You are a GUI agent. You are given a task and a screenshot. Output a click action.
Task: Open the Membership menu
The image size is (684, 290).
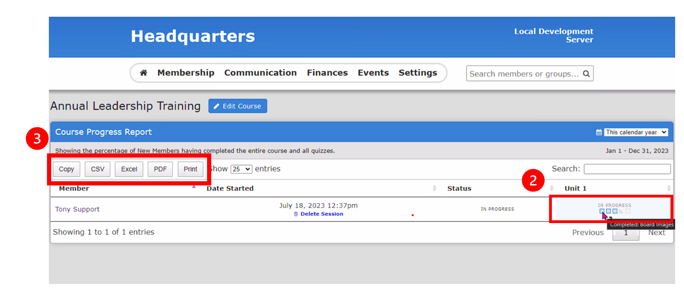(x=186, y=73)
